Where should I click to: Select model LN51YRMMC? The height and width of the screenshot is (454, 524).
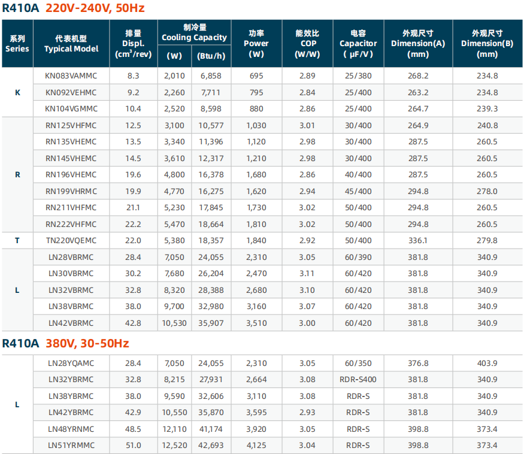tap(71, 446)
